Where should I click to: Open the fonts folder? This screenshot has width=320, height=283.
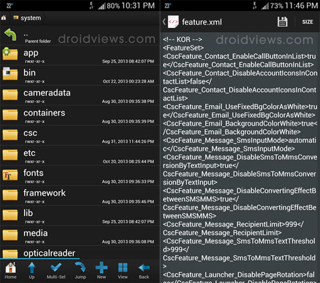coord(80,175)
